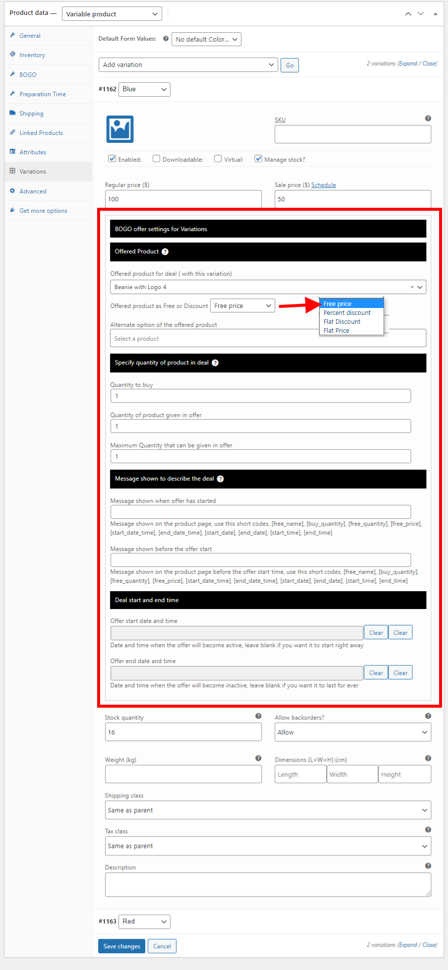
Task: Click the Length dimension field
Action: pyautogui.click(x=300, y=775)
